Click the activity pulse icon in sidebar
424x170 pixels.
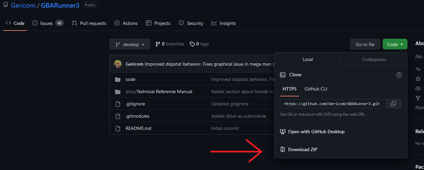(418, 69)
